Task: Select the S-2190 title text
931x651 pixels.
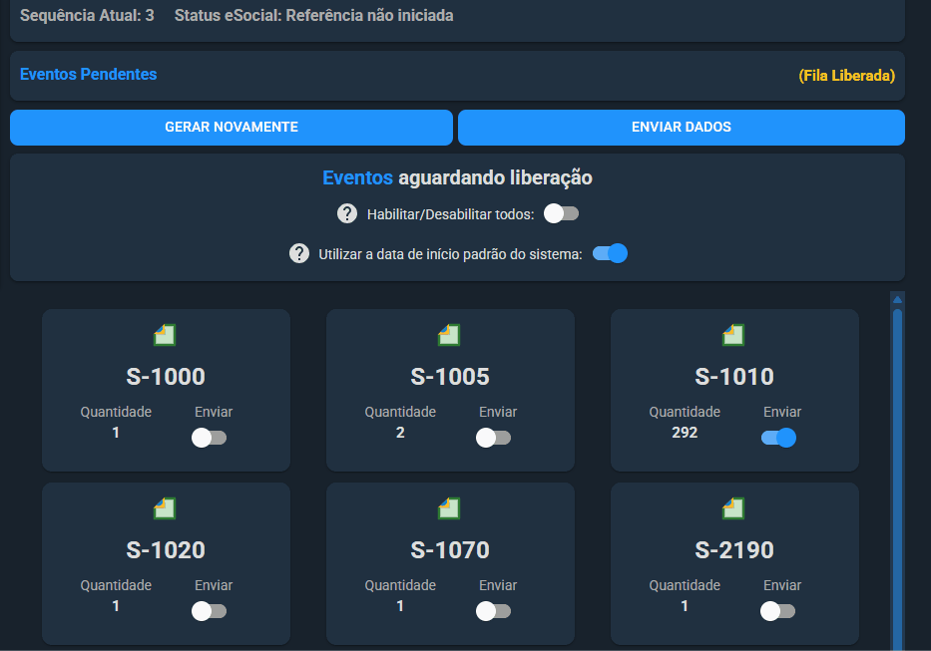Action: tap(734, 550)
